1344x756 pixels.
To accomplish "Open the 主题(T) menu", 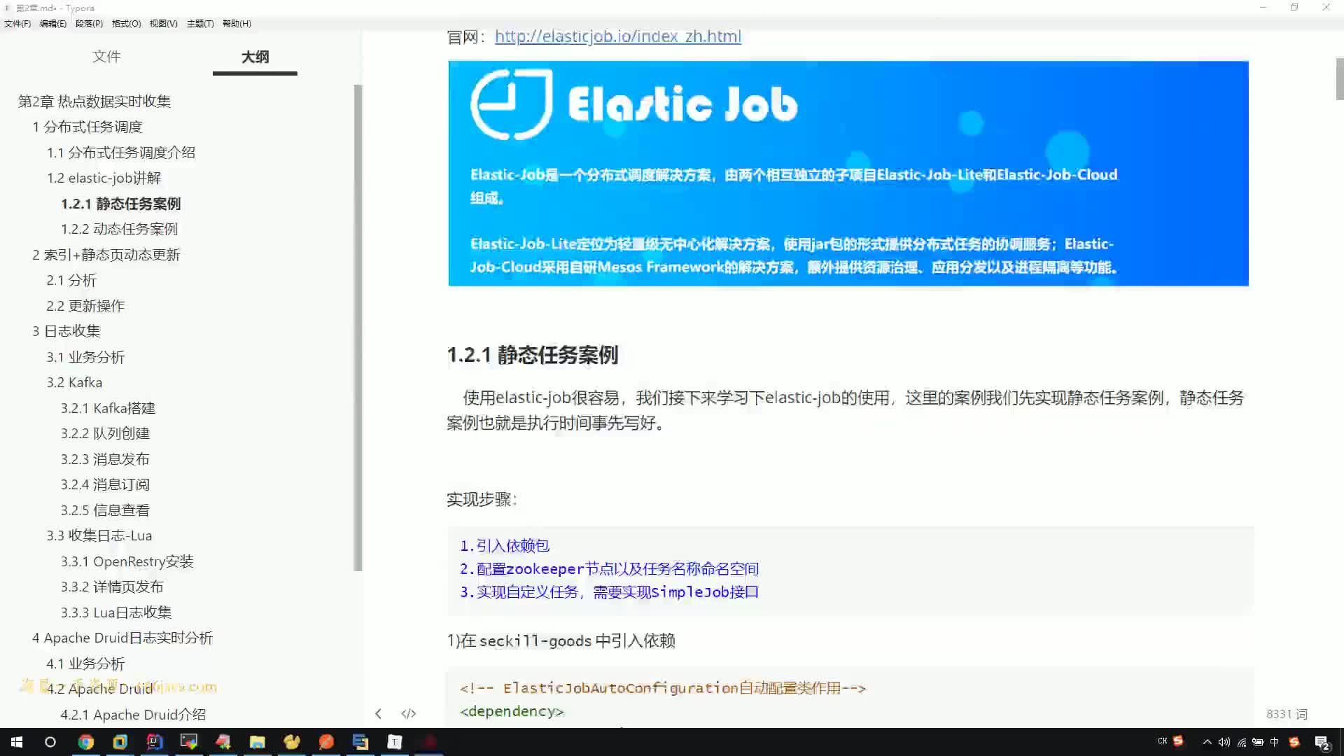I will pyautogui.click(x=200, y=23).
